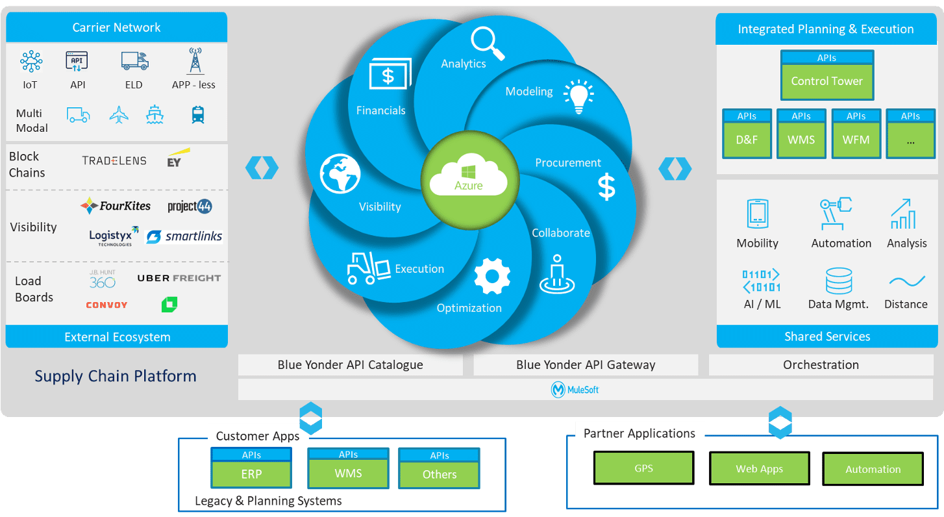Click the J.B. Hunt 360 logo

click(x=103, y=279)
